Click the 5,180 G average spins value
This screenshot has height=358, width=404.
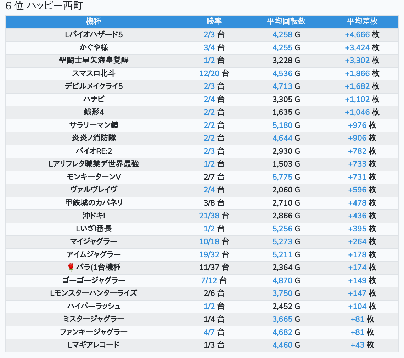(x=286, y=125)
